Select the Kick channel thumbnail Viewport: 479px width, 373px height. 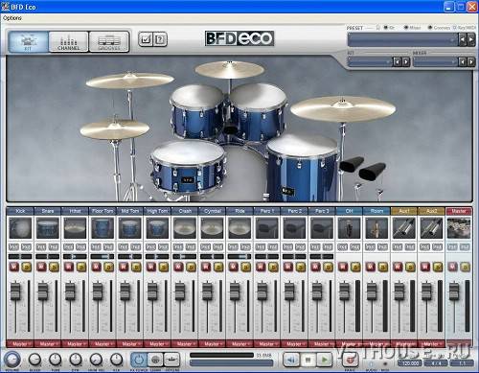20,228
